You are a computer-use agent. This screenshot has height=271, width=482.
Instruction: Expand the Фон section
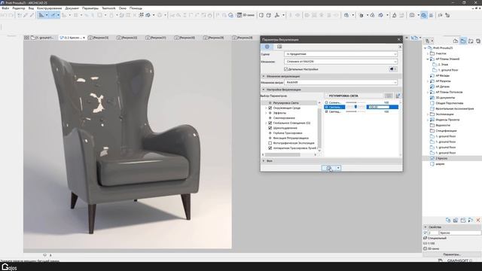tap(264, 160)
